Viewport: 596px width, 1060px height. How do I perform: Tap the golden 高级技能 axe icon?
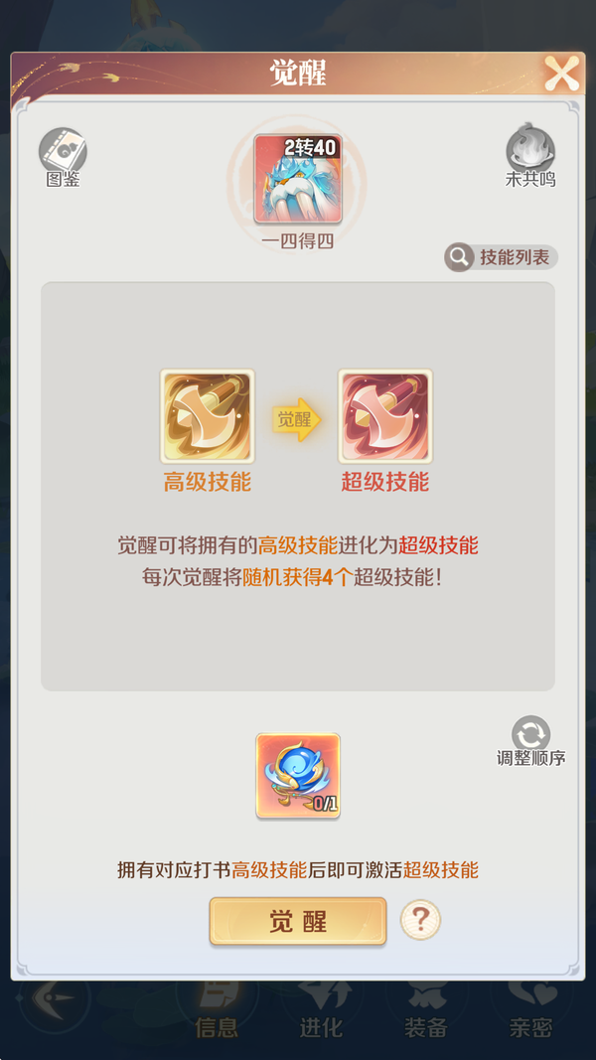[208, 415]
